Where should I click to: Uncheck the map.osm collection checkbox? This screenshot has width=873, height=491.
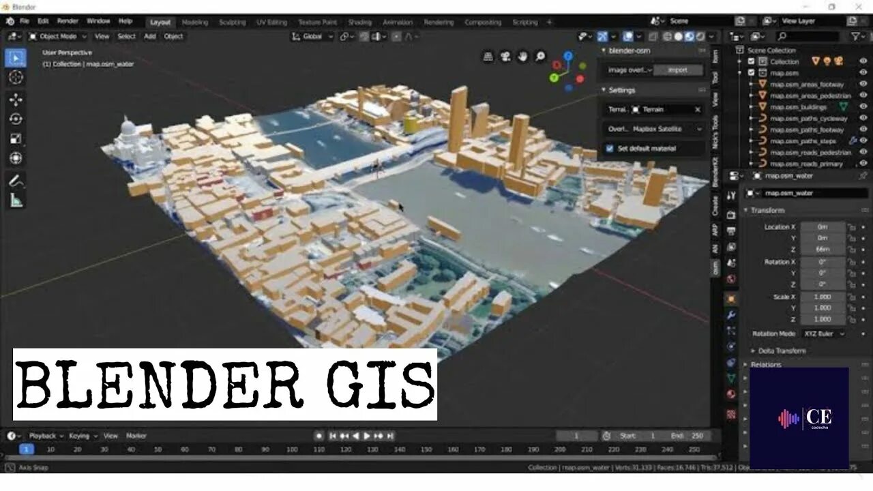pyautogui.click(x=751, y=73)
